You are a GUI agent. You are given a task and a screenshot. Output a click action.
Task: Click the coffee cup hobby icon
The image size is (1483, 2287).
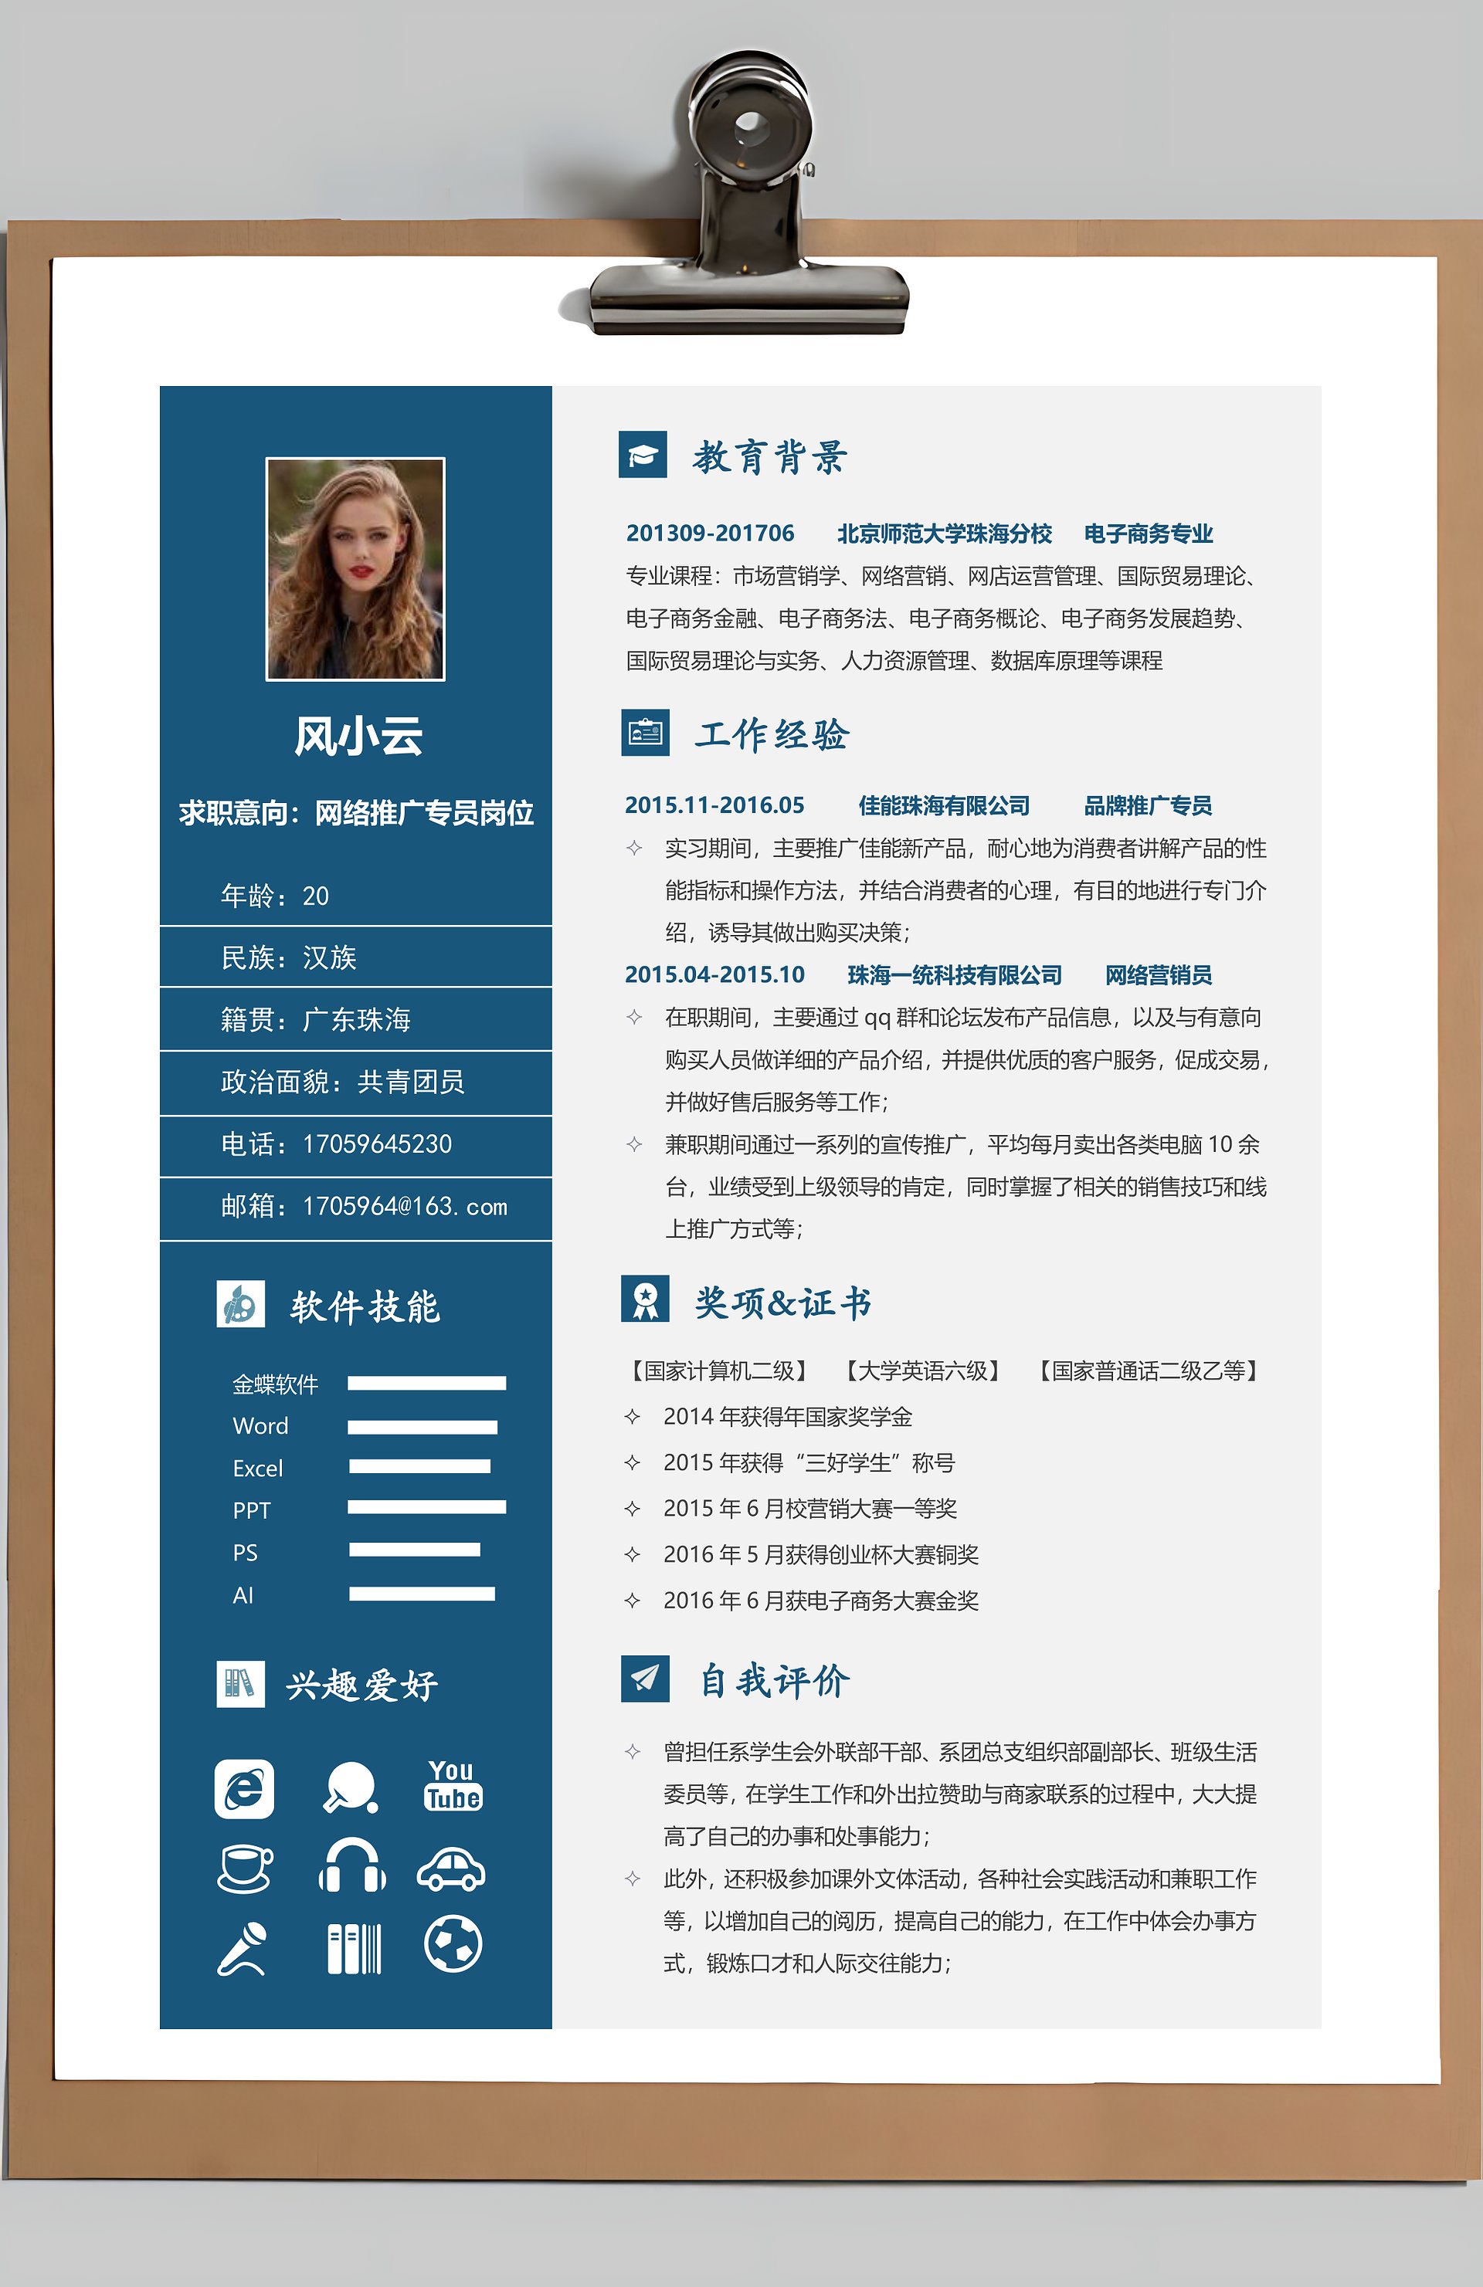point(244,1869)
